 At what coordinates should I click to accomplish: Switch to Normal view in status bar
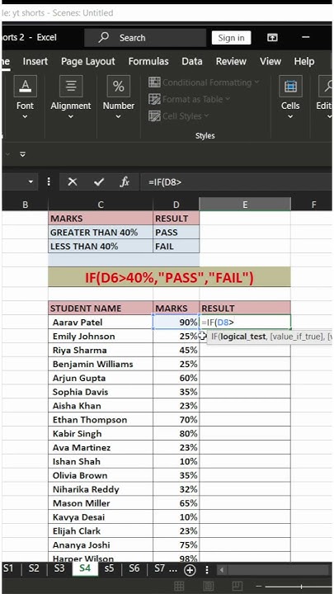point(179,586)
